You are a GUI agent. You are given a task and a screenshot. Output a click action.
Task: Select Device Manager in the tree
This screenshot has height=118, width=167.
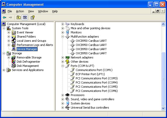pyautogui.click(x=27, y=49)
